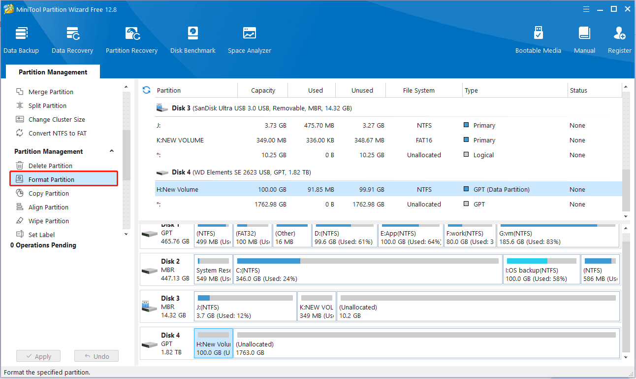Open the Data Backup feature
This screenshot has height=379, width=636.
pyautogui.click(x=21, y=39)
